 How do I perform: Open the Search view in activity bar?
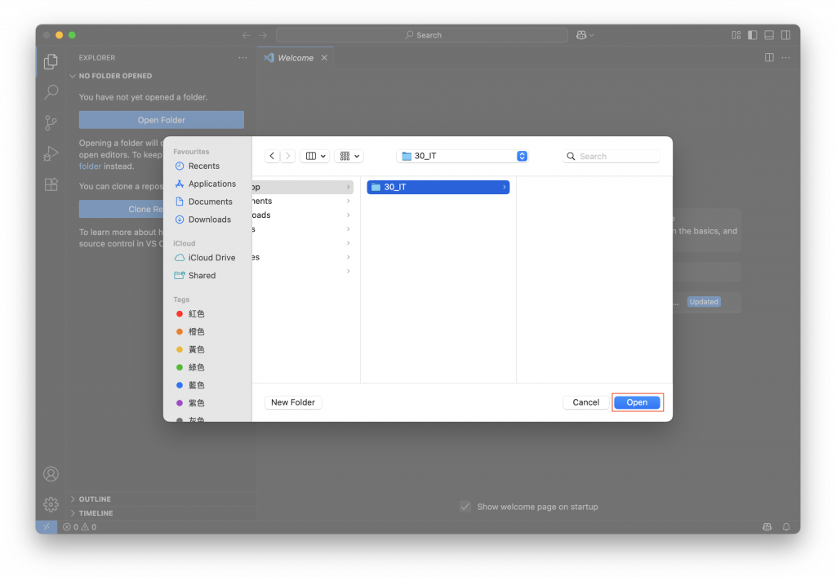pyautogui.click(x=51, y=92)
